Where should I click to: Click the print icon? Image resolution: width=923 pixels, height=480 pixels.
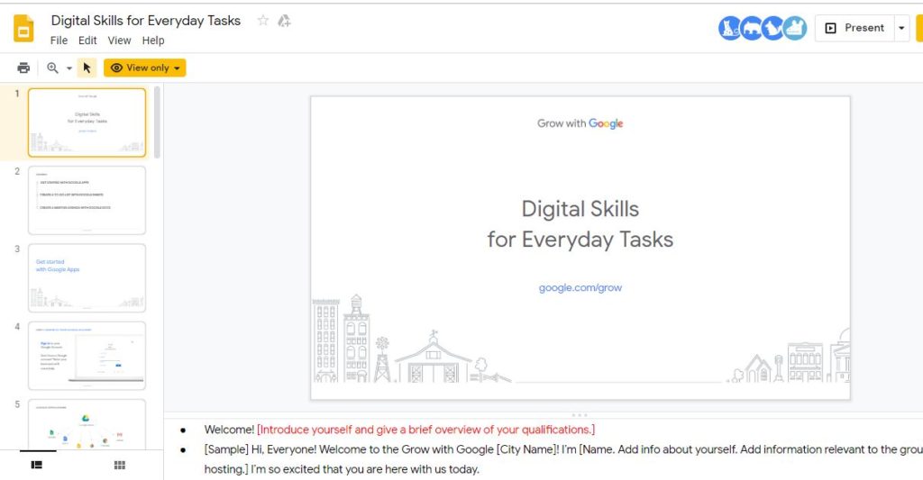pyautogui.click(x=23, y=68)
